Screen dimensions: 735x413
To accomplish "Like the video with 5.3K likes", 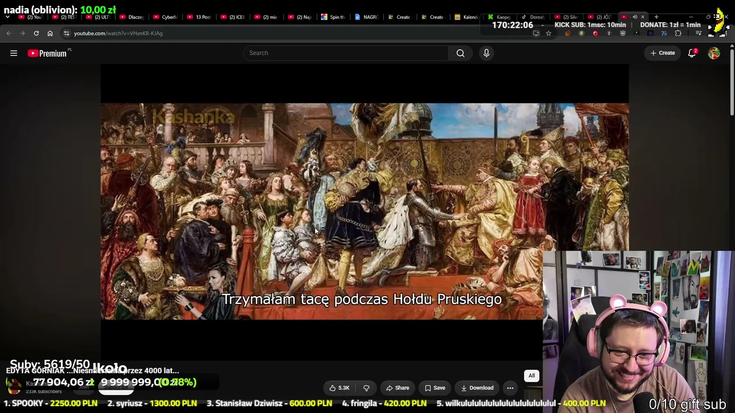I will pos(340,388).
